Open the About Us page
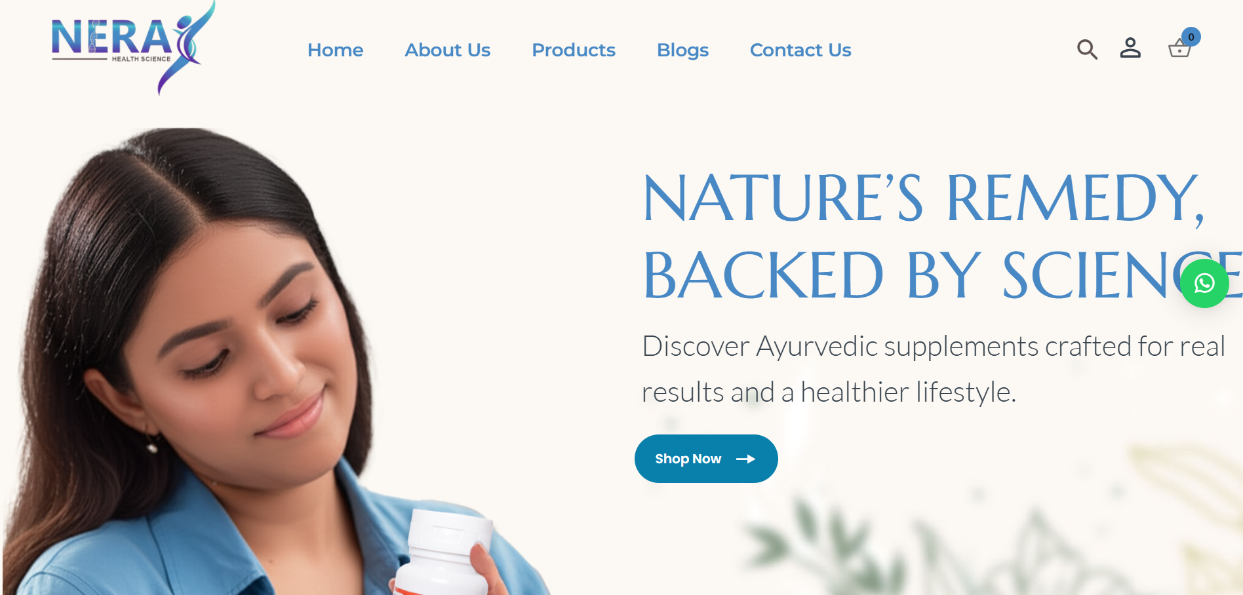 (x=447, y=50)
